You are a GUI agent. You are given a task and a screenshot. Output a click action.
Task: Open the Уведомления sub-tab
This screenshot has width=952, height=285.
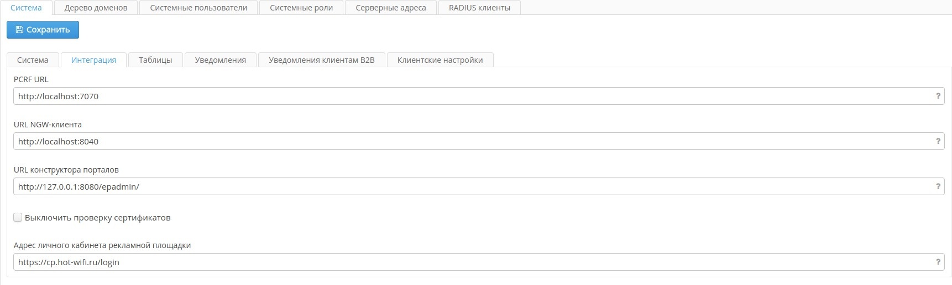220,60
